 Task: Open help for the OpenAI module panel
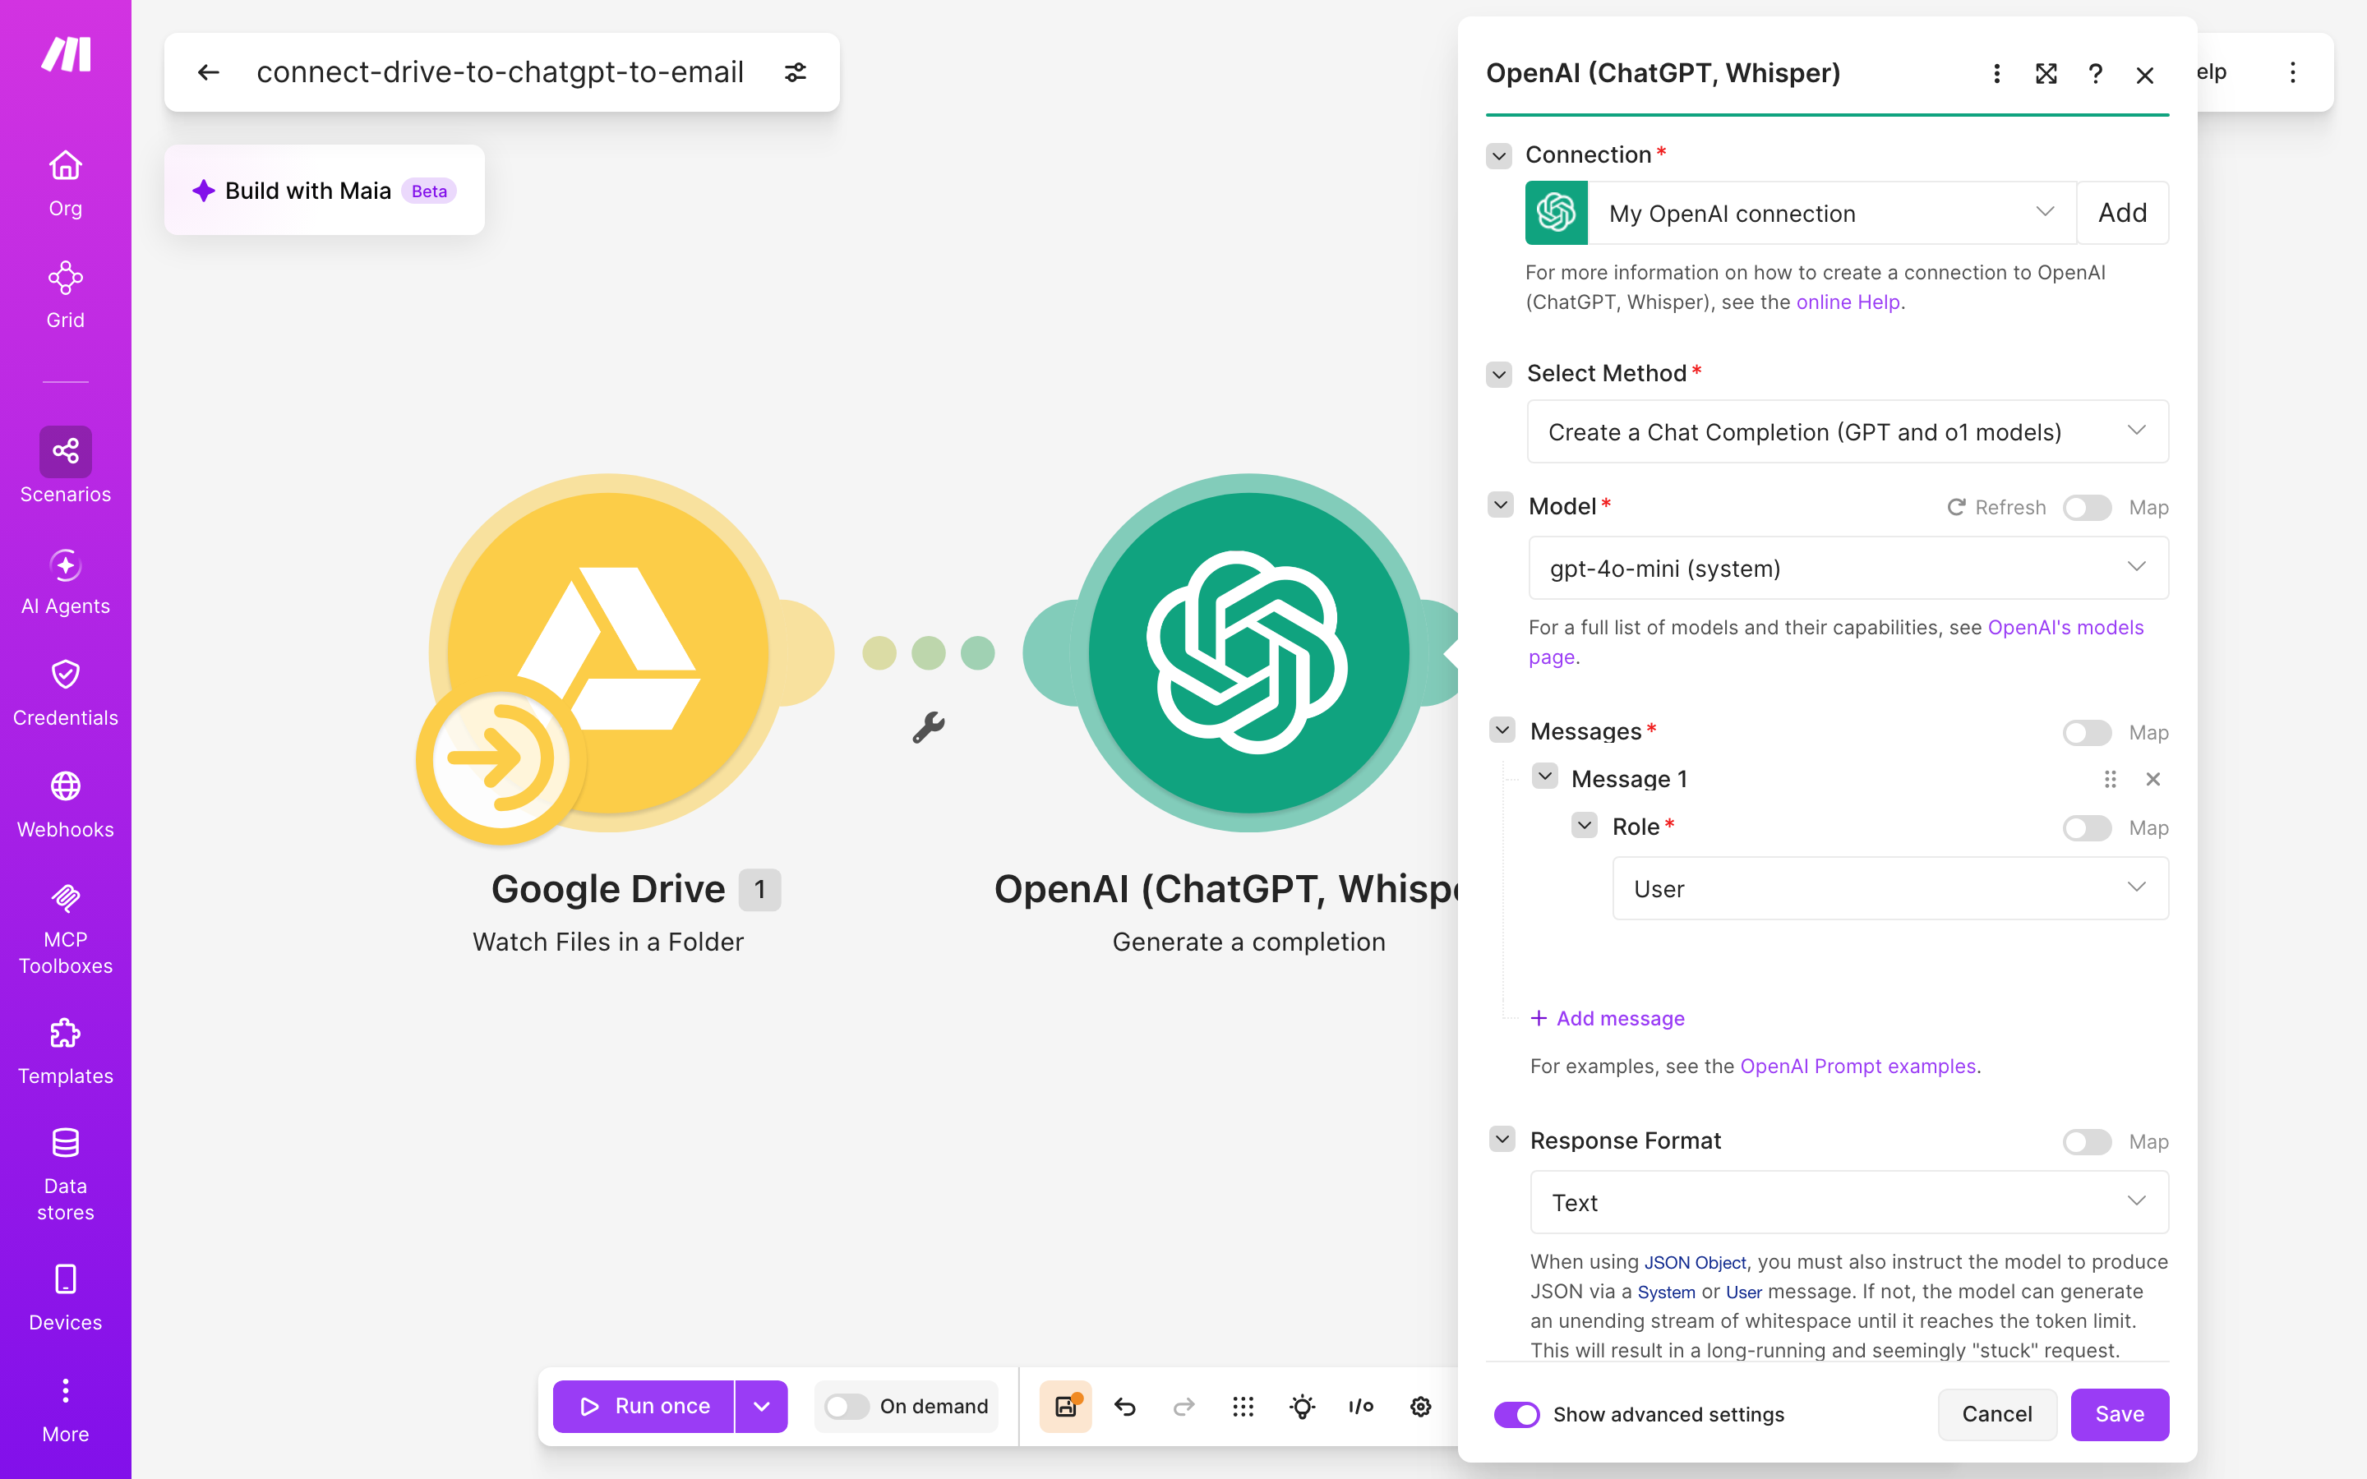pos(2095,74)
